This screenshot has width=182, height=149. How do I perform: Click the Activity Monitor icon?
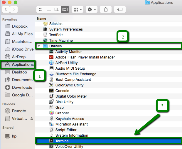51,52
